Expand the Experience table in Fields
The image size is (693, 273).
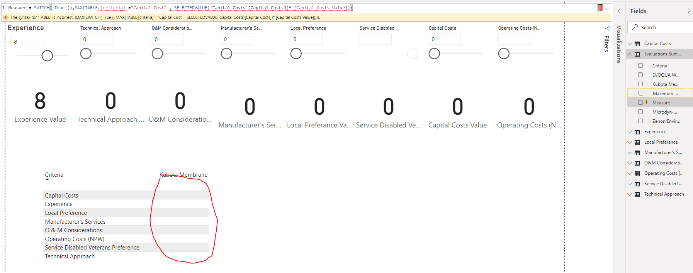(630, 132)
